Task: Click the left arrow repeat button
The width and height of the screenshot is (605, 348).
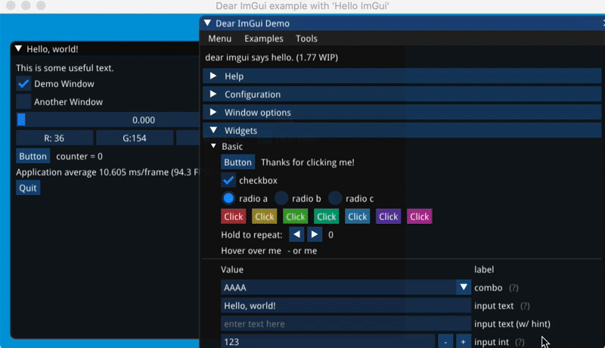Action: pos(296,235)
